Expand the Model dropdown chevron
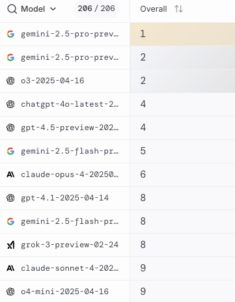235x302 pixels. coord(53,9)
